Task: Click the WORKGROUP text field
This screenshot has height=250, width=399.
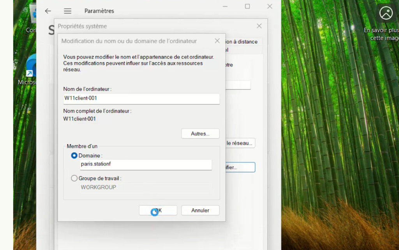Action: pyautogui.click(x=145, y=187)
